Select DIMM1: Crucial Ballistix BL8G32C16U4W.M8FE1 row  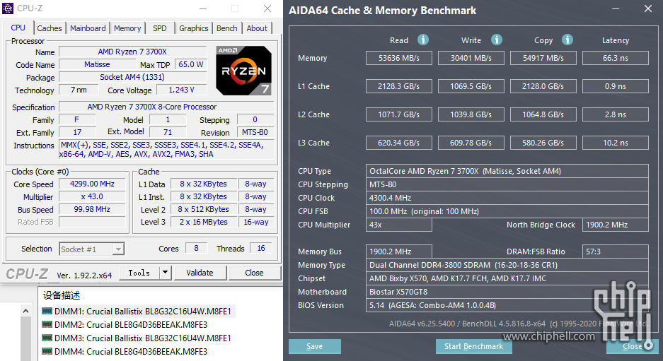tap(137, 311)
